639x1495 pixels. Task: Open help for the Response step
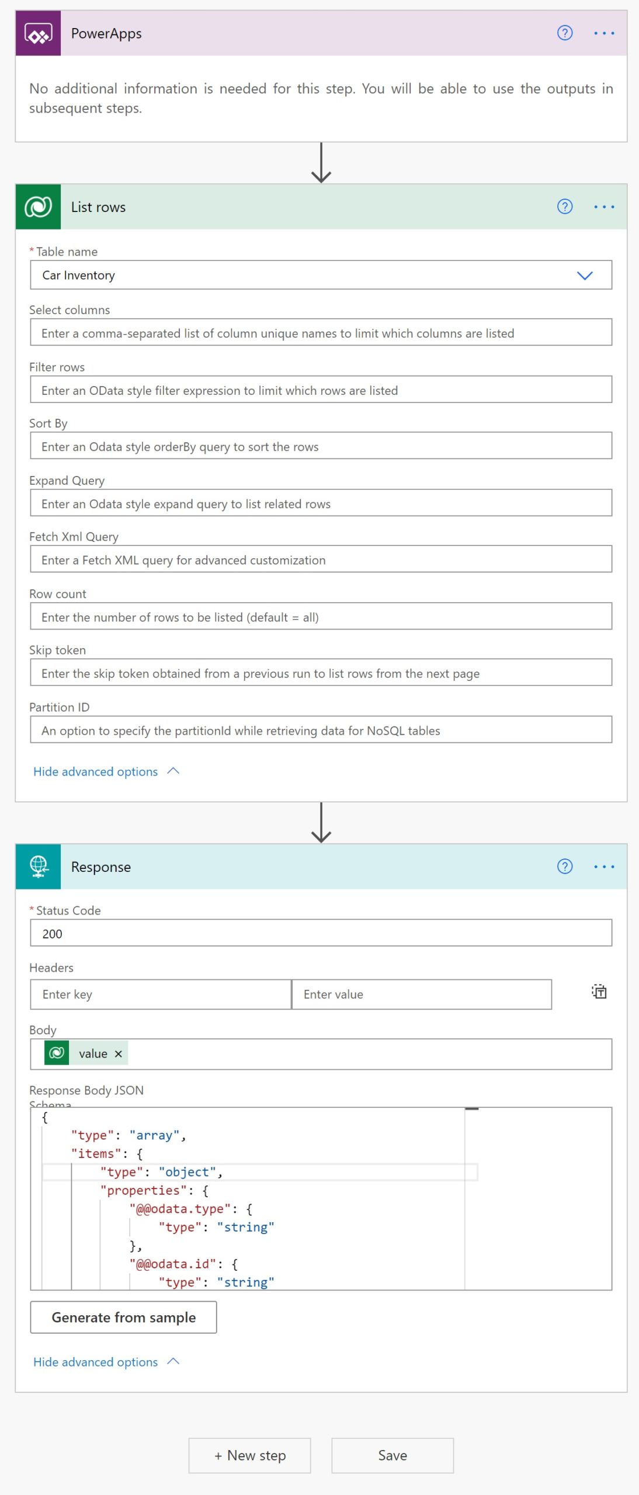(x=565, y=867)
